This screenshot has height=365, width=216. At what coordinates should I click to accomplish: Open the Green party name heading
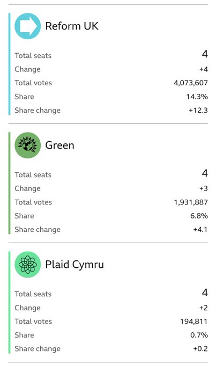[x=59, y=145]
